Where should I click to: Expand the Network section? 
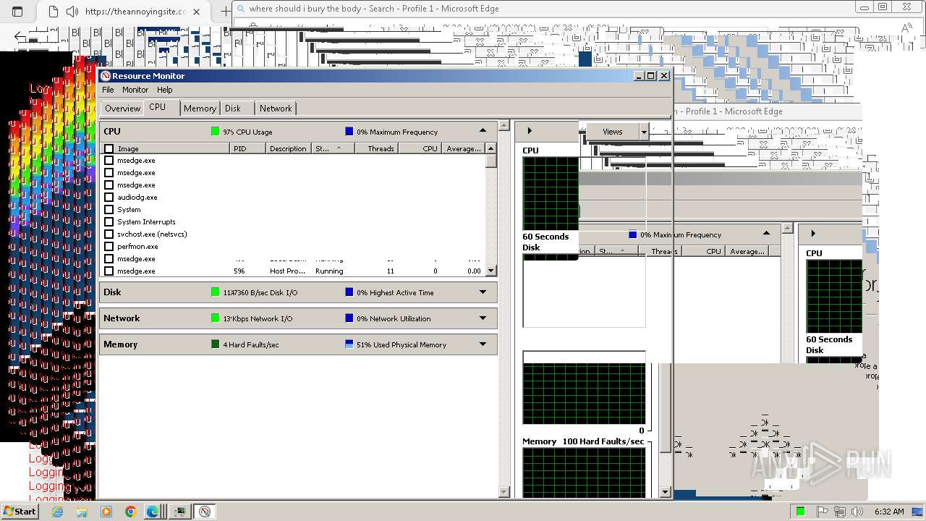pyautogui.click(x=483, y=318)
